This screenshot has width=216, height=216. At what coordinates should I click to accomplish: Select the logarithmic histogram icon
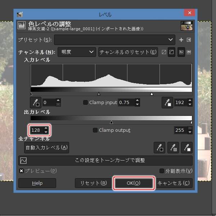(x=189, y=52)
